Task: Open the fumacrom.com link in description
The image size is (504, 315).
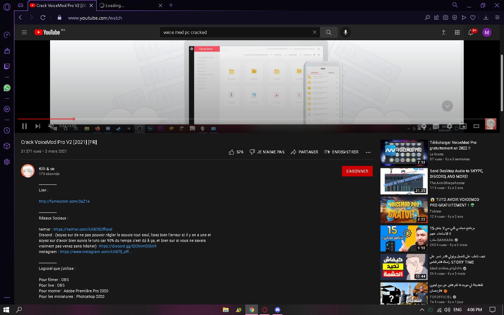Action: pyautogui.click(x=64, y=201)
